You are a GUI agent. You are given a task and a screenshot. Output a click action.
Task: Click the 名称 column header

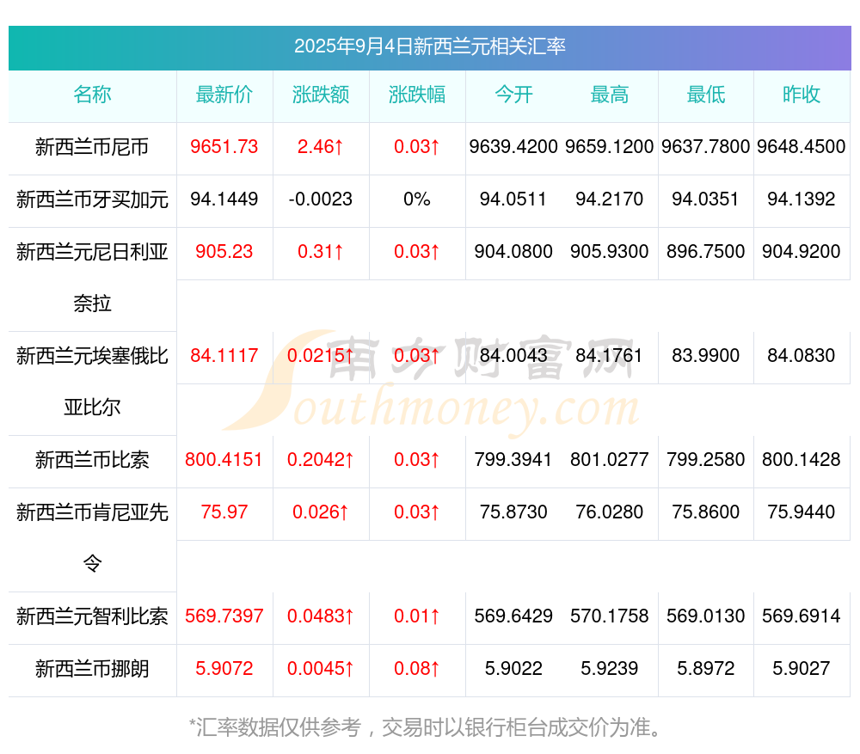pyautogui.click(x=92, y=95)
